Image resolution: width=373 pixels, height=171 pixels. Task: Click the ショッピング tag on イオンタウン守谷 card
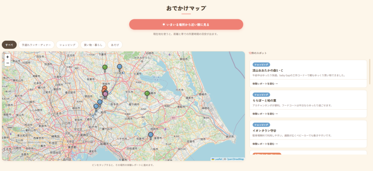click(261, 125)
